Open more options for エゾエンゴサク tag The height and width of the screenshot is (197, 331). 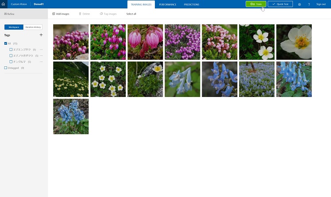click(41, 50)
